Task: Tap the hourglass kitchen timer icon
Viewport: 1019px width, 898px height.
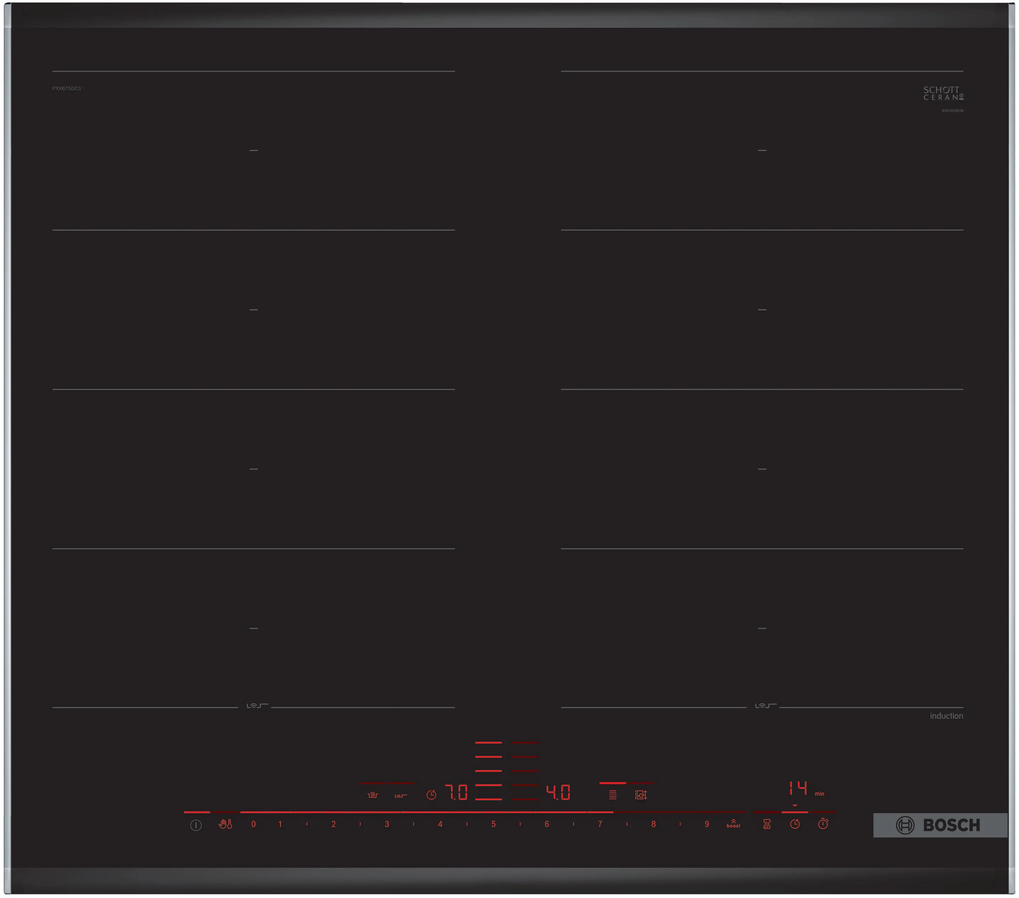Action: point(767,824)
